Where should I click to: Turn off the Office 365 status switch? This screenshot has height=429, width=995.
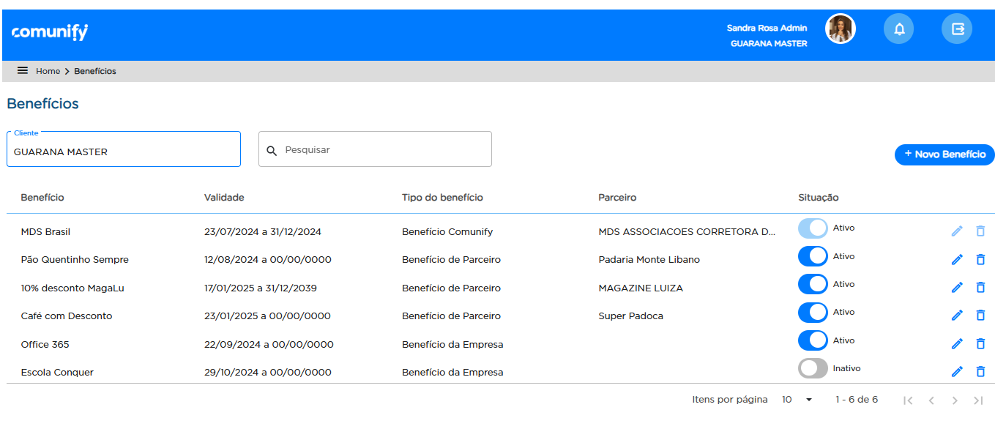pos(813,340)
